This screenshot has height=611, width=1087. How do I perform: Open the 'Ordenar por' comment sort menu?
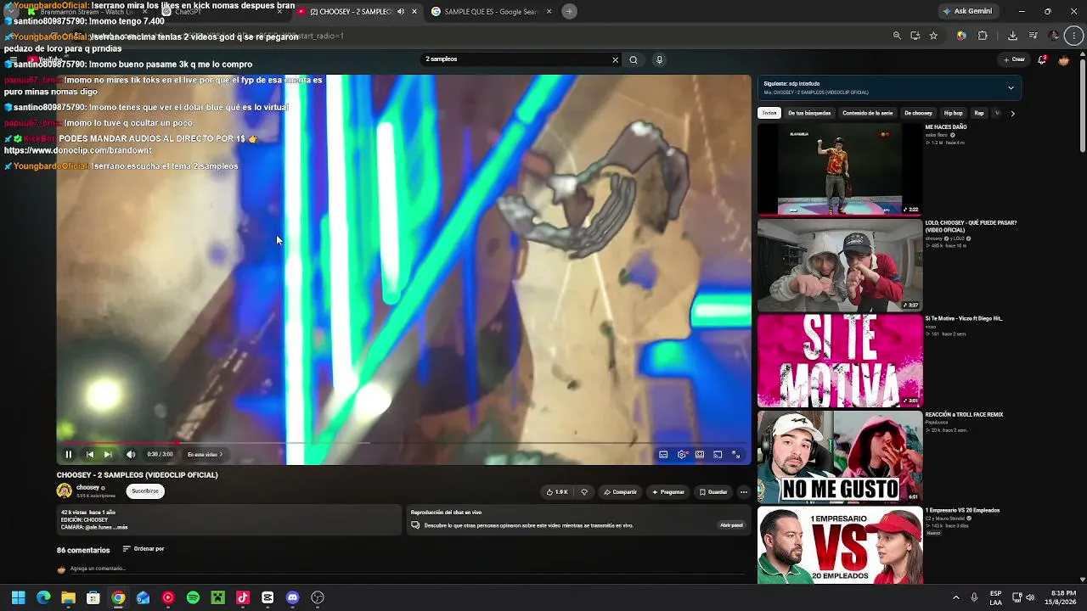click(144, 549)
